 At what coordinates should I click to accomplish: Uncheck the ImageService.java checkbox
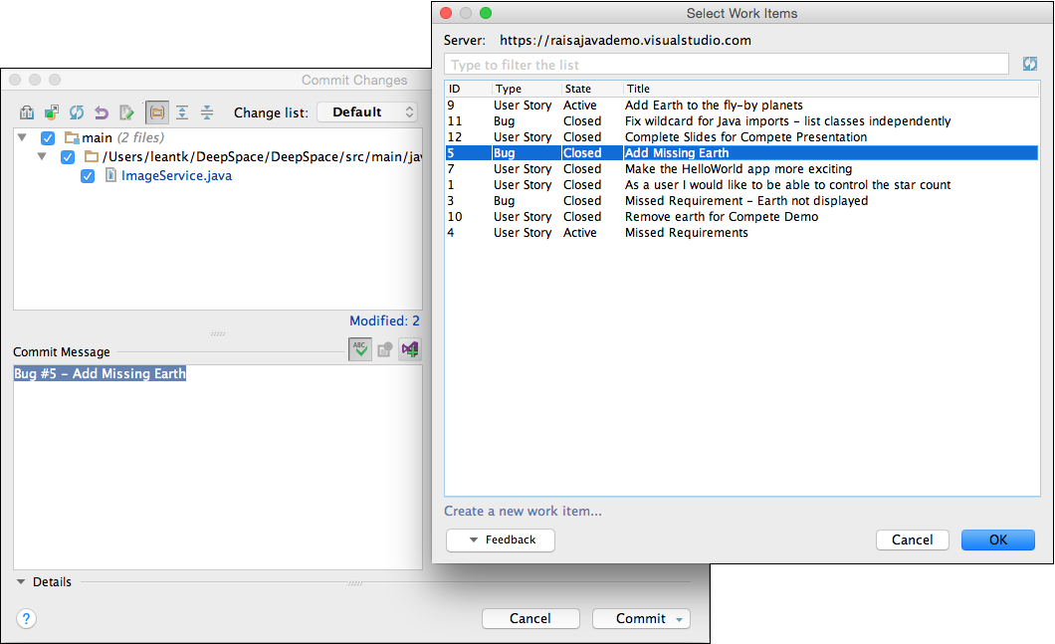(x=88, y=176)
